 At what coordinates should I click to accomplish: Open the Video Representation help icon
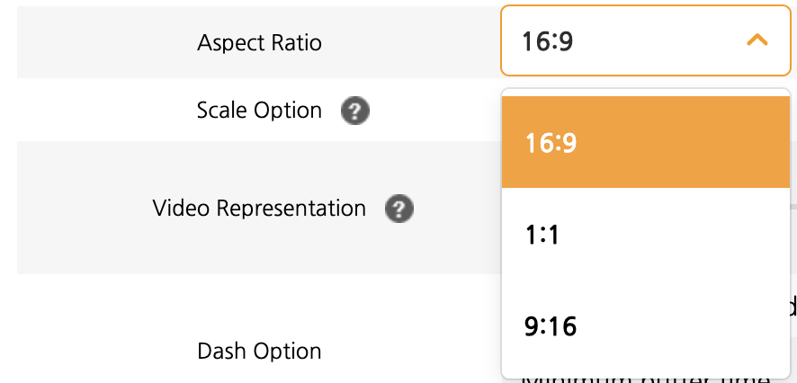(x=398, y=209)
